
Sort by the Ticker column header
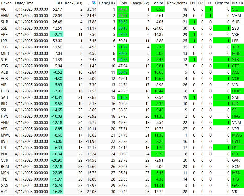point(6,3)
